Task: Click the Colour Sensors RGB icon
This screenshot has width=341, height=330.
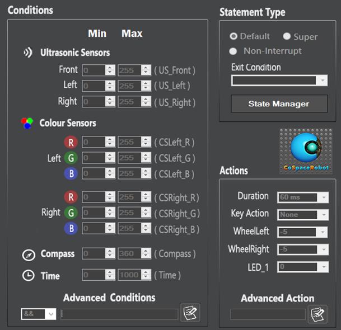Action: [27, 123]
